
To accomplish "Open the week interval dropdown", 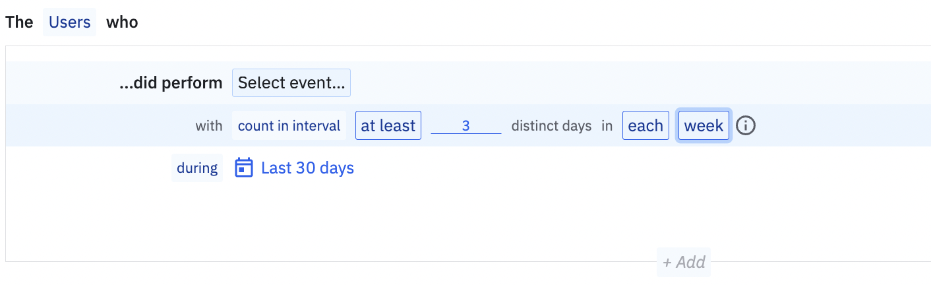I will pos(704,125).
